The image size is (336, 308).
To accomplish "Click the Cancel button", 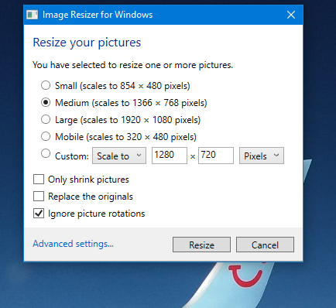I will [265, 245].
